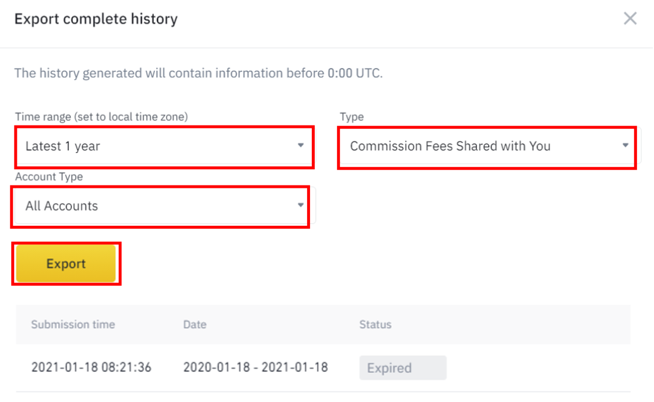Click the yellow Export button
Image resolution: width=654 pixels, height=402 pixels.
click(66, 263)
